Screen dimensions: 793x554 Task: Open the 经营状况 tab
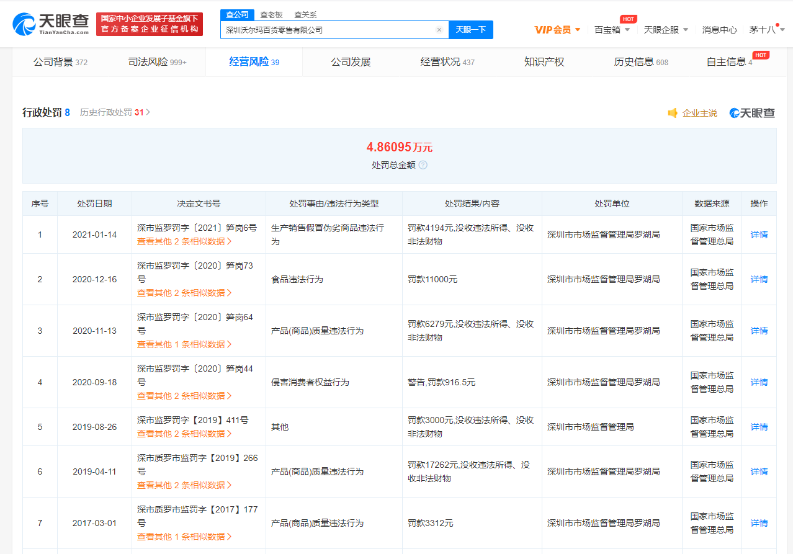pos(447,62)
